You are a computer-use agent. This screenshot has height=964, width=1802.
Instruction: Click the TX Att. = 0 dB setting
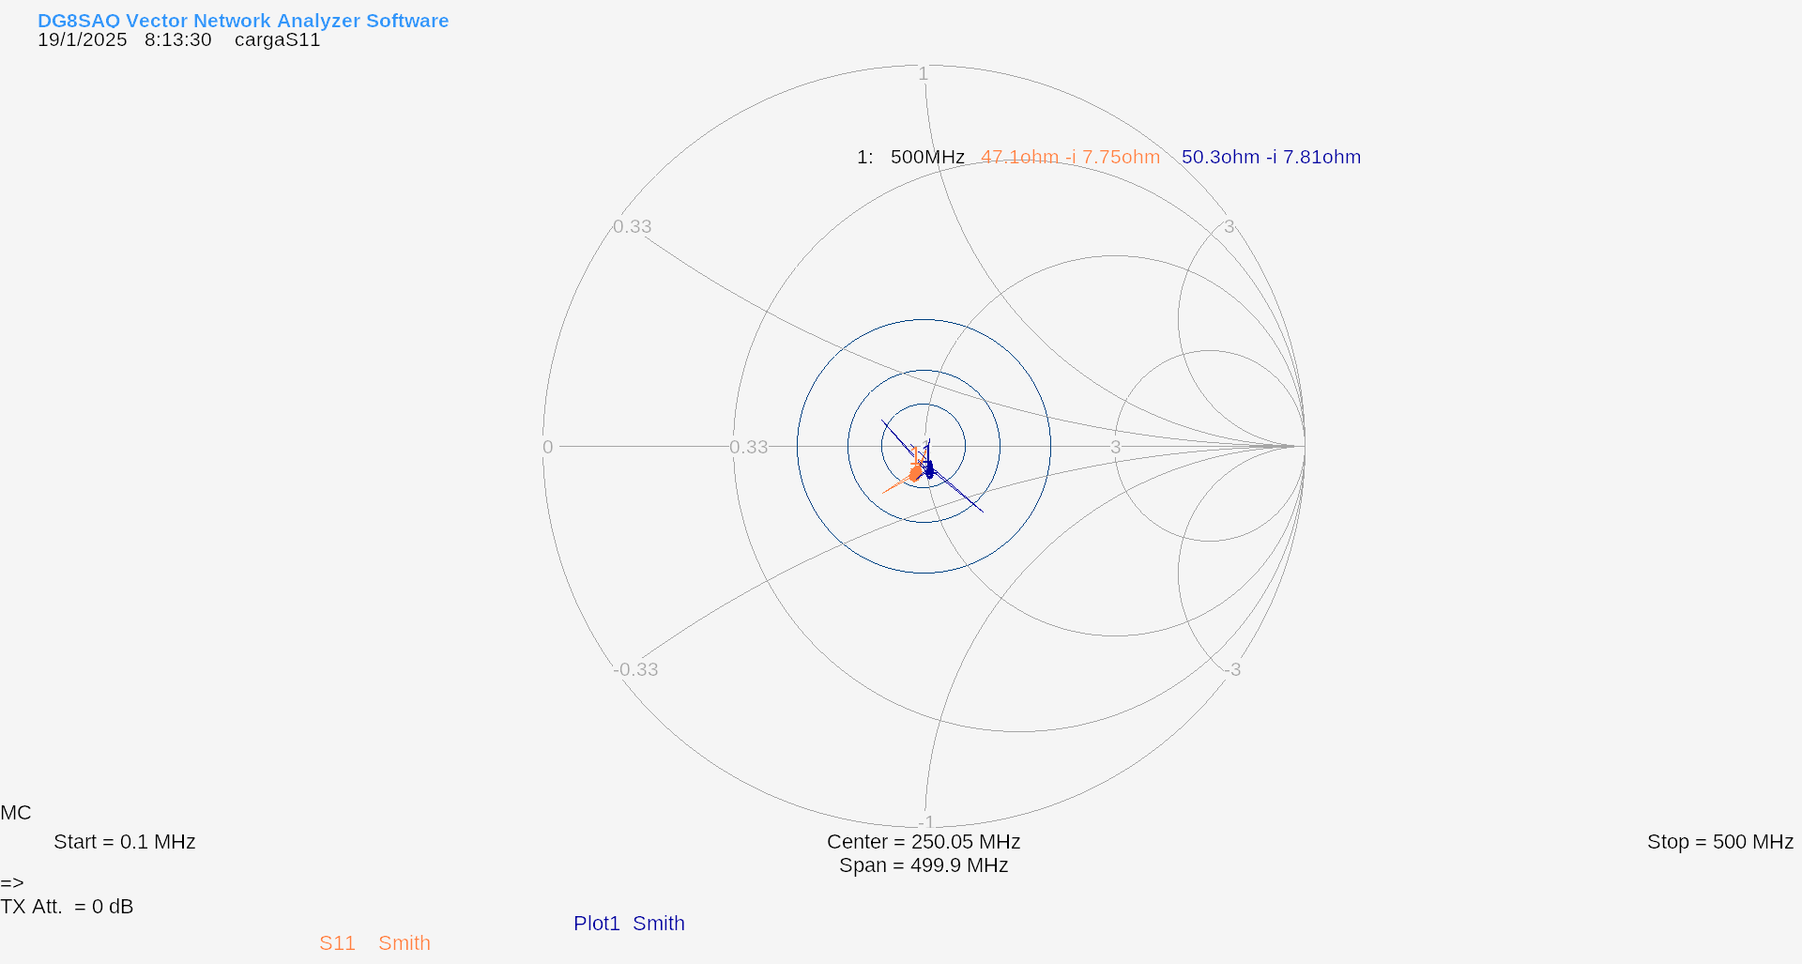tap(67, 907)
